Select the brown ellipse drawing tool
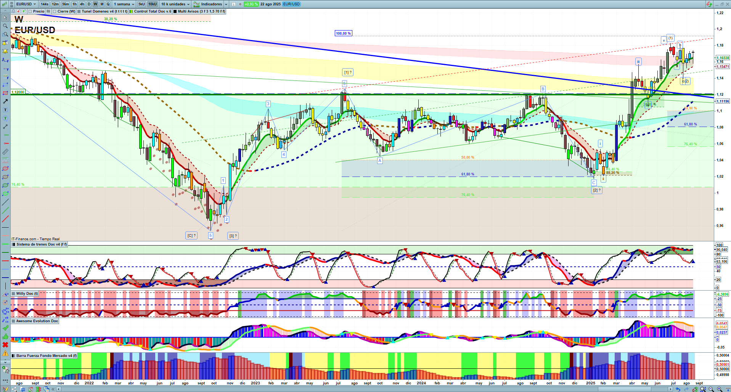The height and width of the screenshot is (392, 731). coord(5,177)
